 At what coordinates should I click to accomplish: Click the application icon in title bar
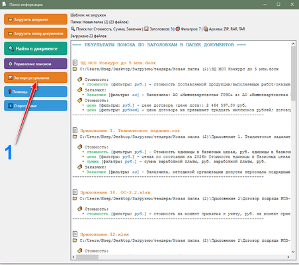[x=4, y=4]
